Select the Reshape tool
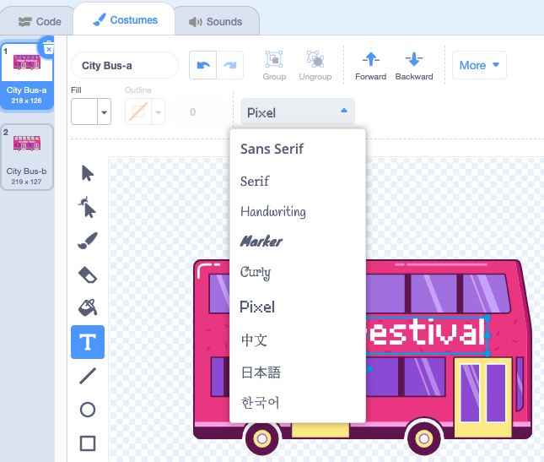Viewport: 544px width, 462px height. pyautogui.click(x=88, y=207)
